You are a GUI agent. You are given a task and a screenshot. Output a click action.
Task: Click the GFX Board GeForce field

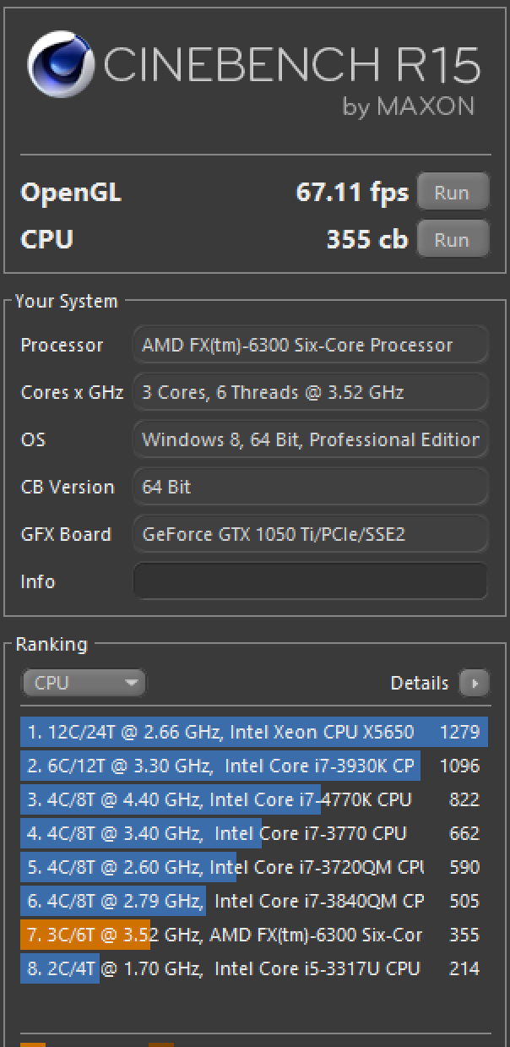(311, 534)
